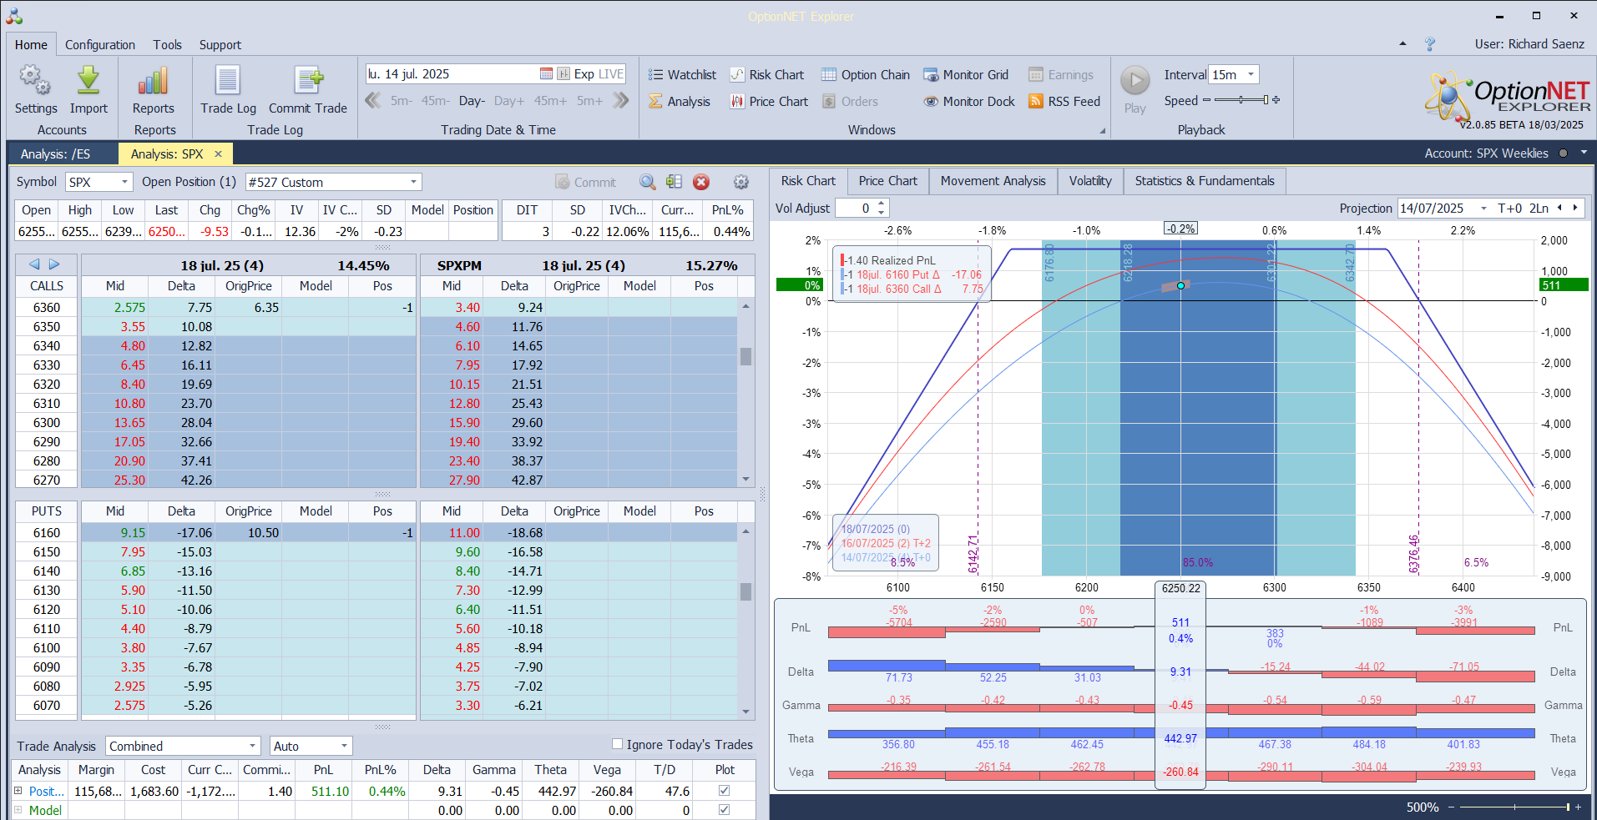Click the Exp button in date field

(584, 74)
